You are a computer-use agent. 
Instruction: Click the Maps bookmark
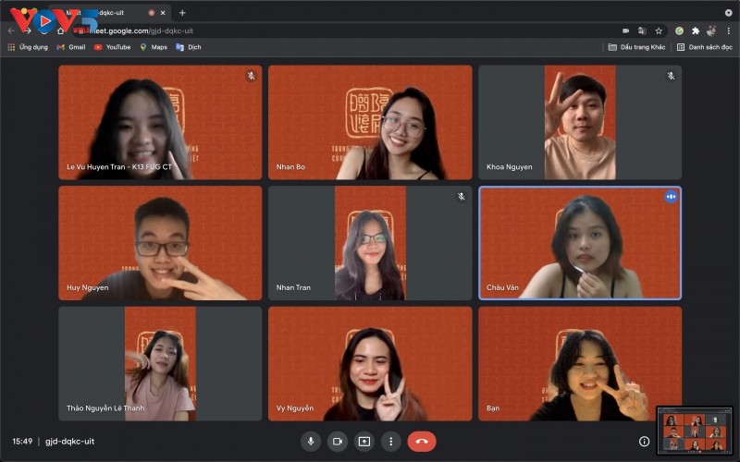tap(154, 47)
